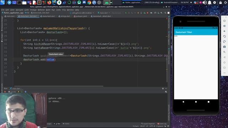Click the emulator power button

click(x=224, y=21)
